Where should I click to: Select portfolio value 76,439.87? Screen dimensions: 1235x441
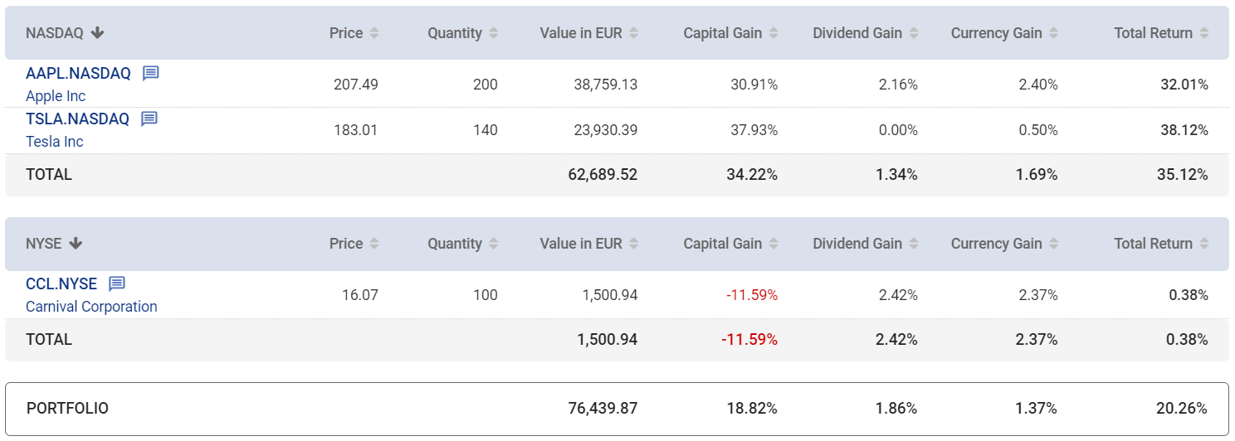[x=603, y=409]
